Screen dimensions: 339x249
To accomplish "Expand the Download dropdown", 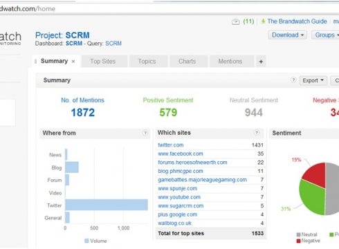I will [288, 35].
